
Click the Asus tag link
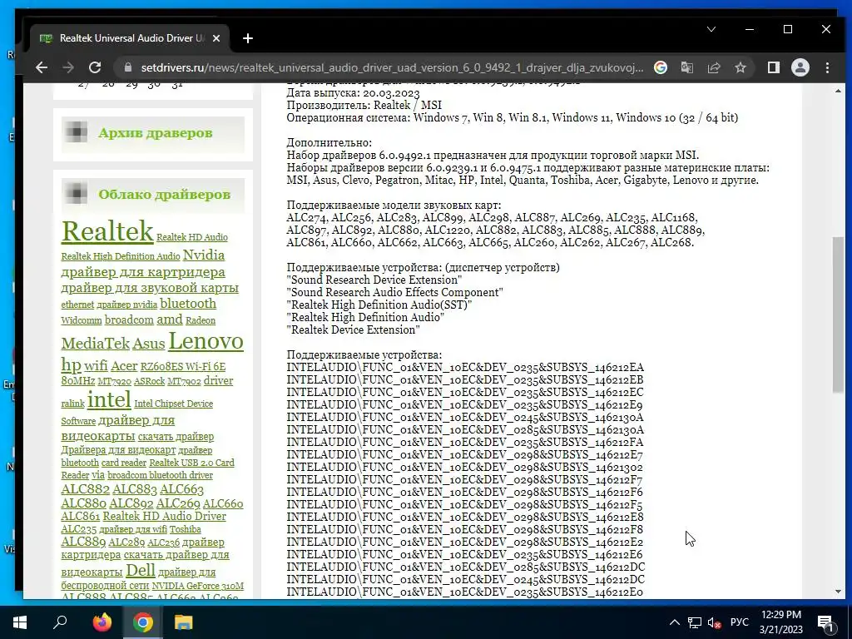pos(148,344)
